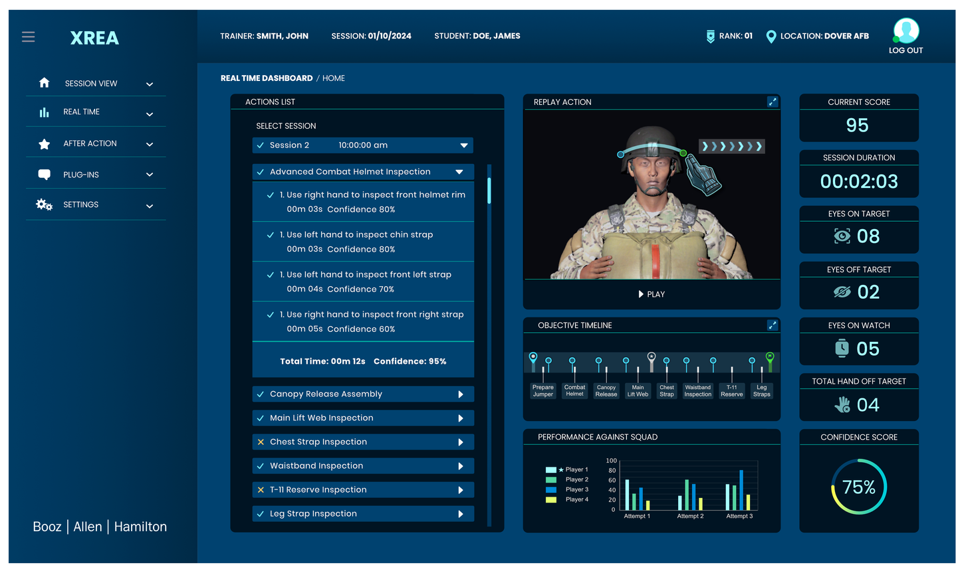This screenshot has width=964, height=573.
Task: Click the Attempt 3 bar group
Action: tap(739, 490)
